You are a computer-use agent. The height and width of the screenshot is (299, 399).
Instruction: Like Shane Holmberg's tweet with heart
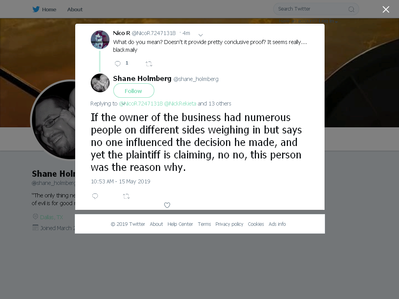click(x=167, y=205)
